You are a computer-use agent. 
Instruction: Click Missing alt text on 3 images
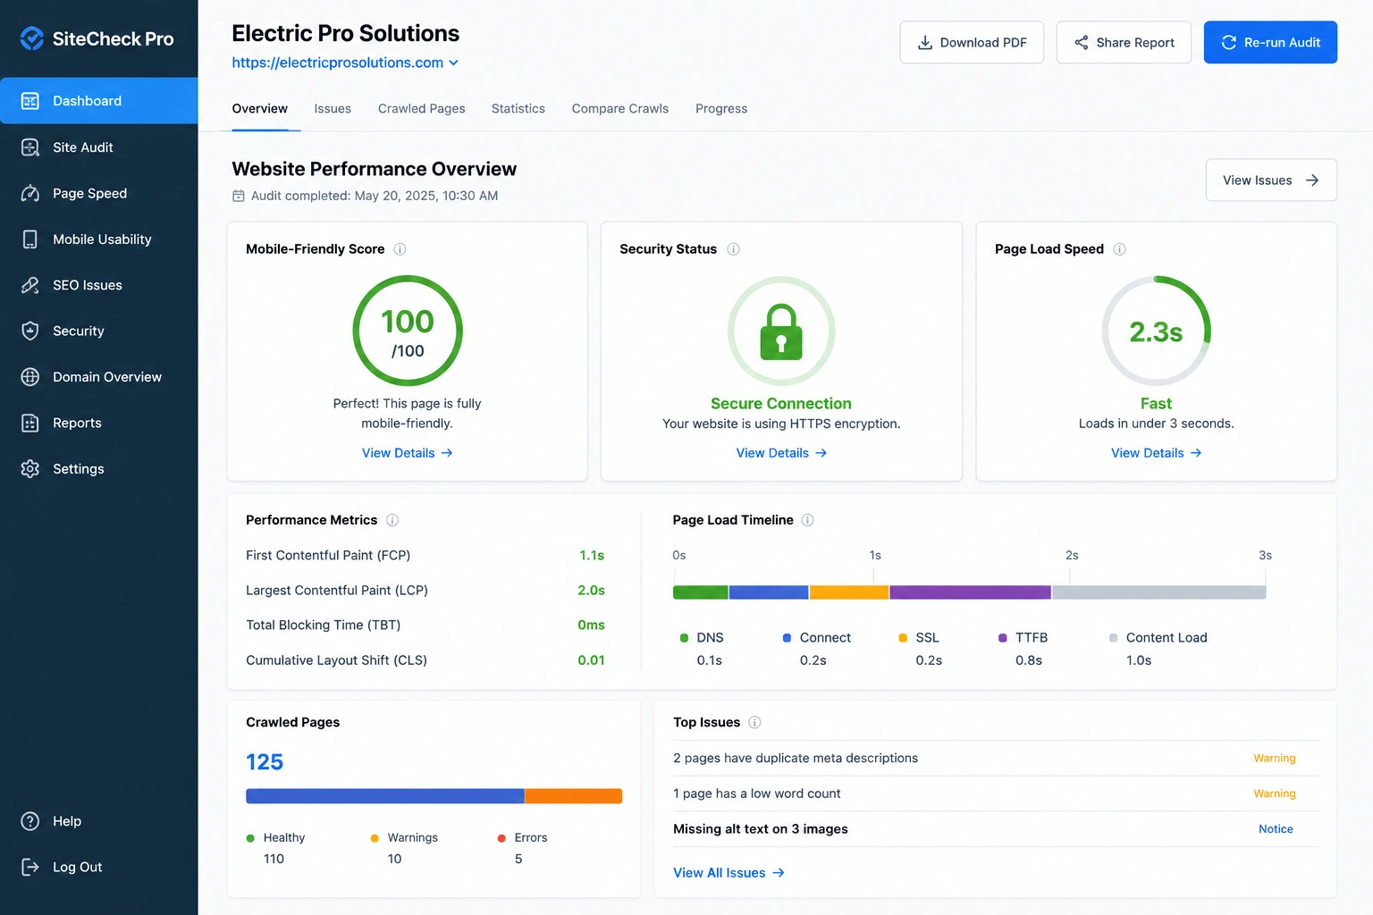point(761,829)
